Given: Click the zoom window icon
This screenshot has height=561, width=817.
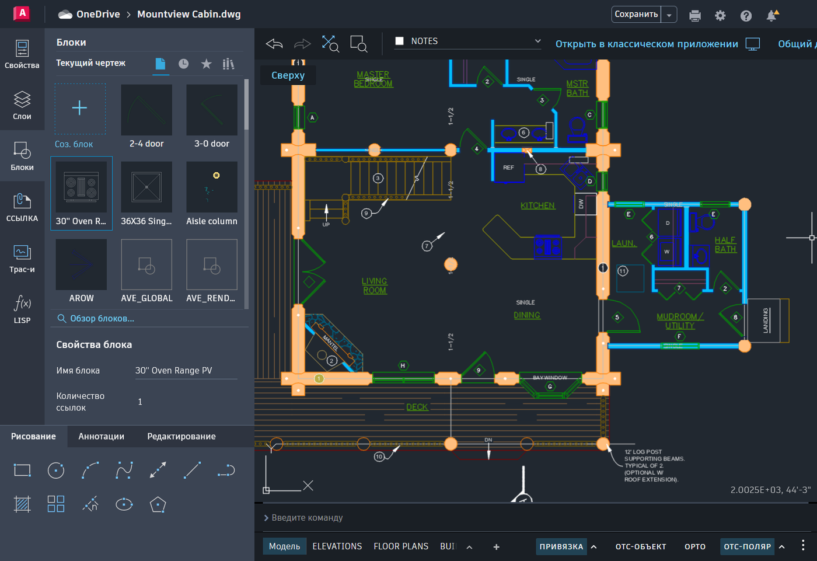Looking at the screenshot, I should tap(358, 44).
